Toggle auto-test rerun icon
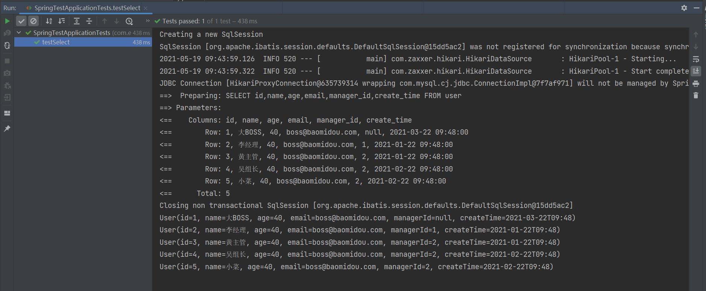The image size is (706, 291). (x=7, y=45)
